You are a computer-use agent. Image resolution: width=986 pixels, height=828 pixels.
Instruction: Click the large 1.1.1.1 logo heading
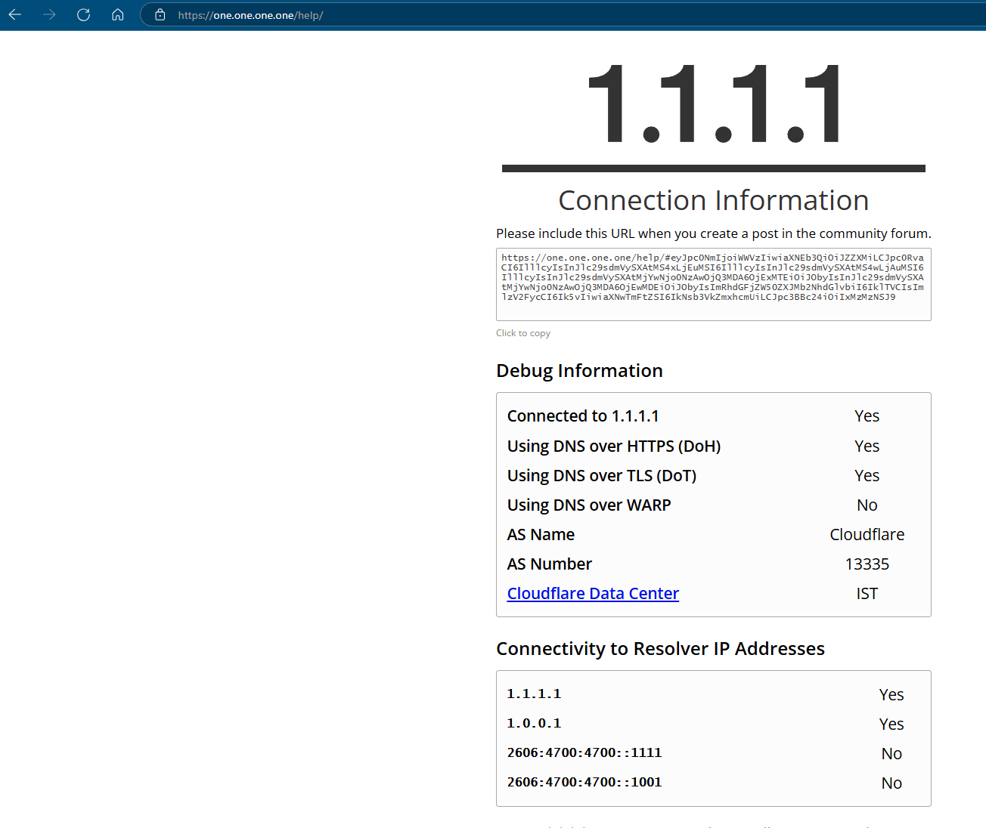click(x=714, y=104)
